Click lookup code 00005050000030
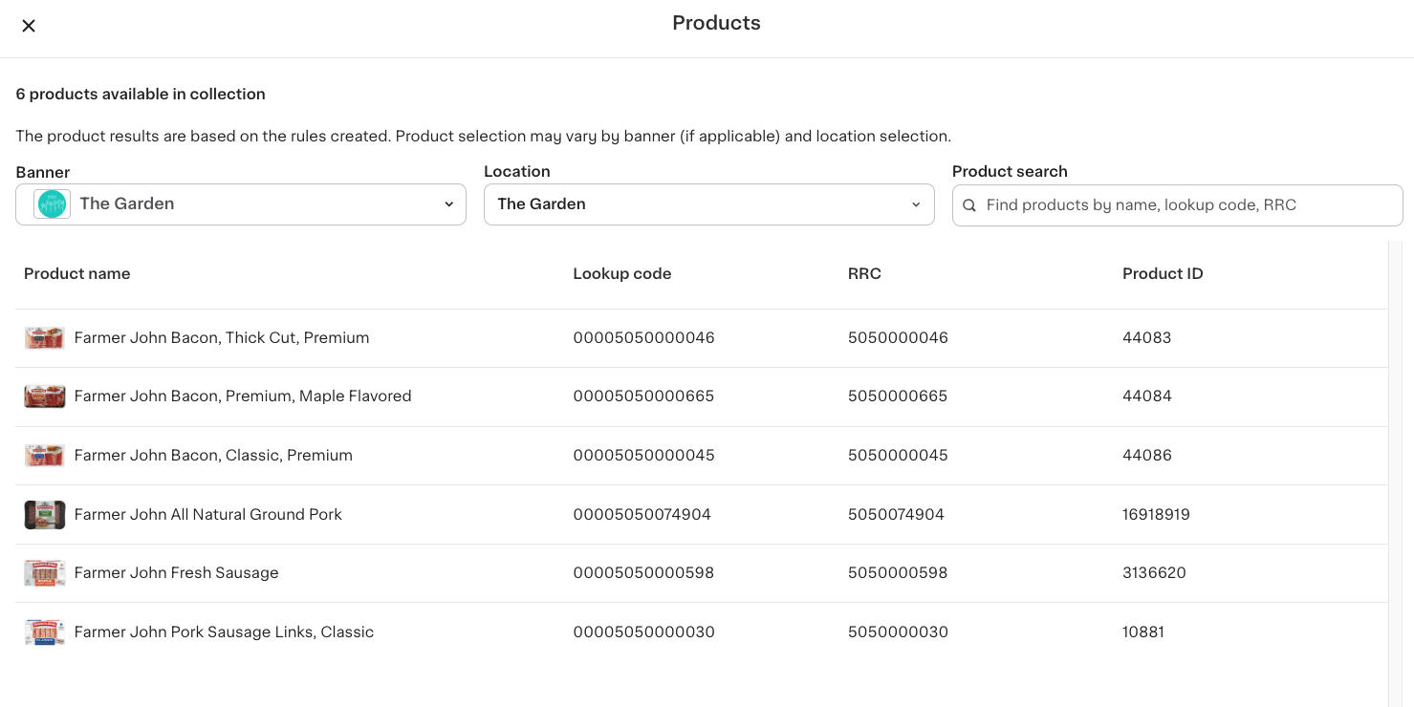The width and height of the screenshot is (1414, 707). (643, 632)
